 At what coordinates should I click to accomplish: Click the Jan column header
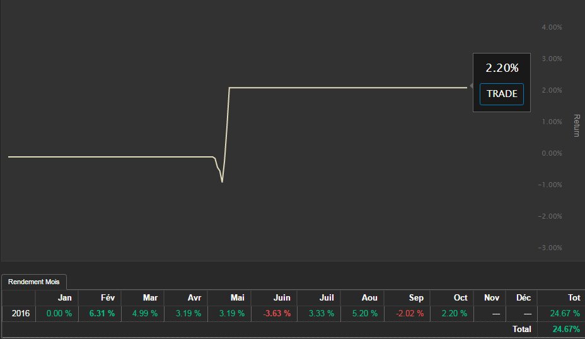click(64, 297)
